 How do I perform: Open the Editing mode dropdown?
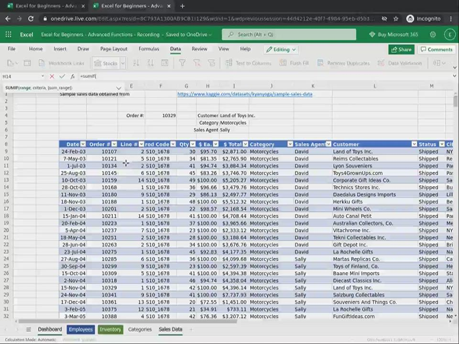(x=281, y=49)
